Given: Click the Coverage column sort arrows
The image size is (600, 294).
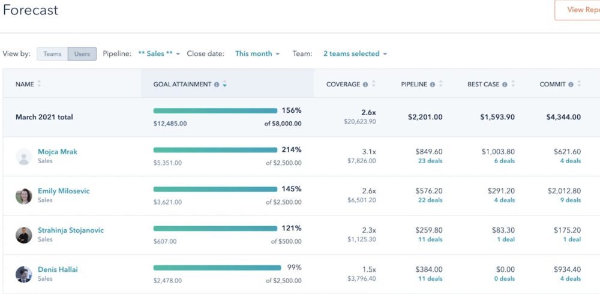Looking at the screenshot, I should (x=374, y=85).
